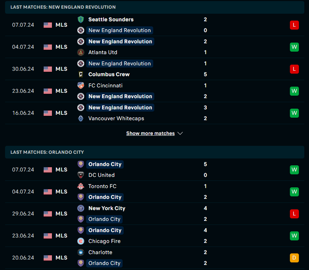Open the Seattle Sounders team name
This screenshot has width=309, height=270.
(x=111, y=19)
